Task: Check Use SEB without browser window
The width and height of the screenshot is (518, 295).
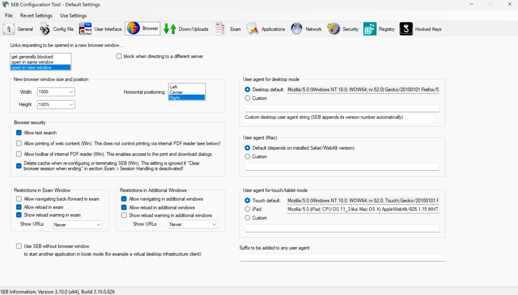Action: pyautogui.click(x=19, y=246)
